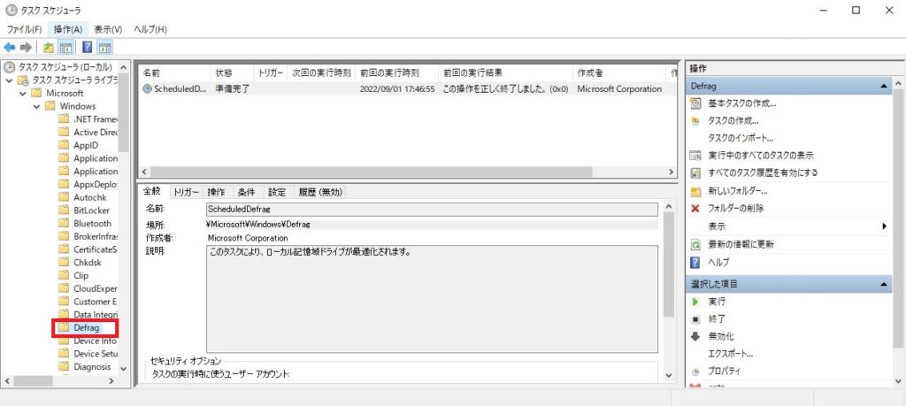This screenshot has width=906, height=406.
Task: Disable the task via 無効化
Action: pos(720,336)
